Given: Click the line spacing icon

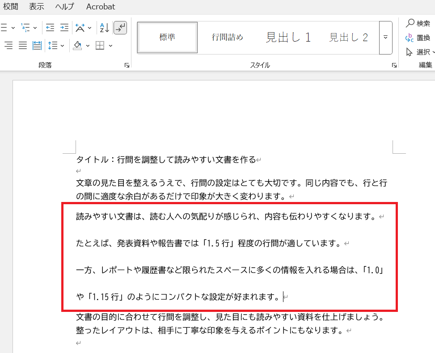Looking at the screenshot, I should pyautogui.click(x=53, y=45).
